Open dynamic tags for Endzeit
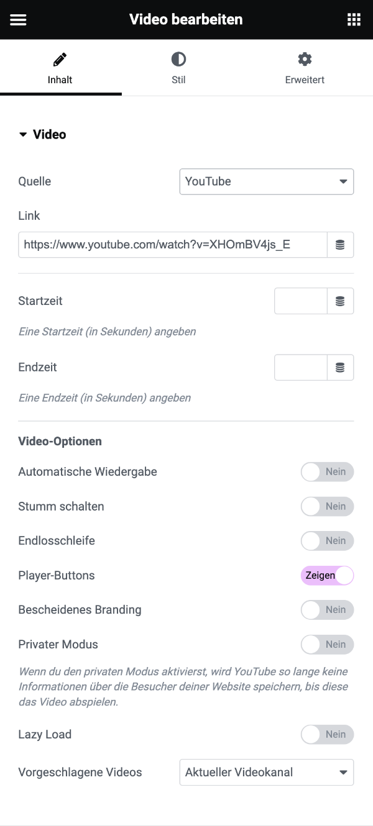This screenshot has height=826, width=373. [x=340, y=367]
